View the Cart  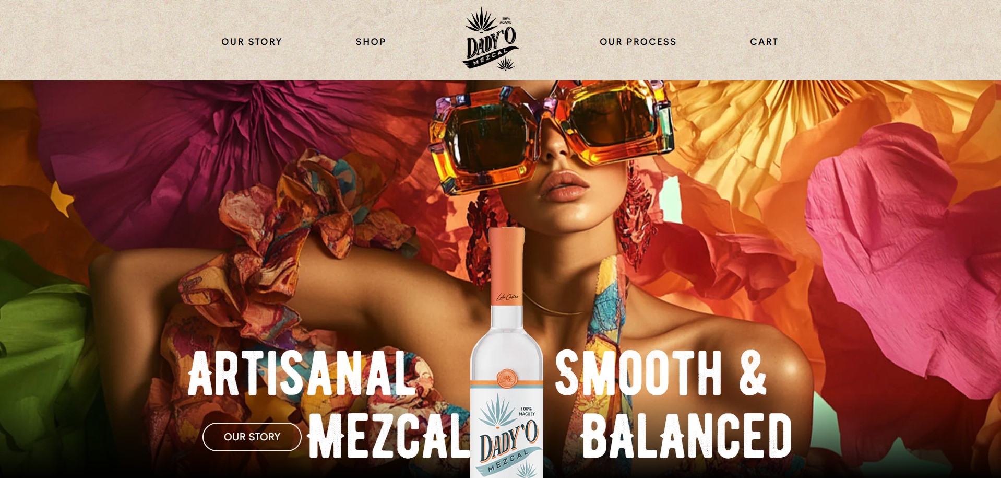[764, 42]
